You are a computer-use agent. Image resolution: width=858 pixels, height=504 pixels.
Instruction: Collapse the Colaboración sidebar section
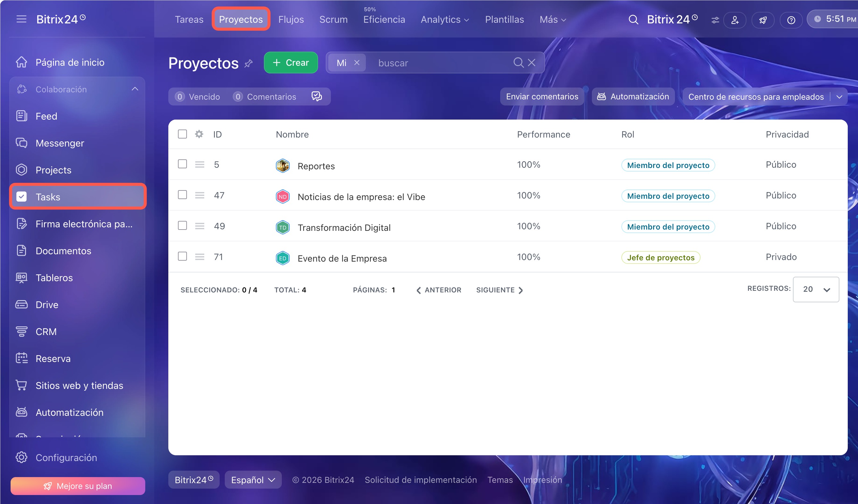[135, 89]
